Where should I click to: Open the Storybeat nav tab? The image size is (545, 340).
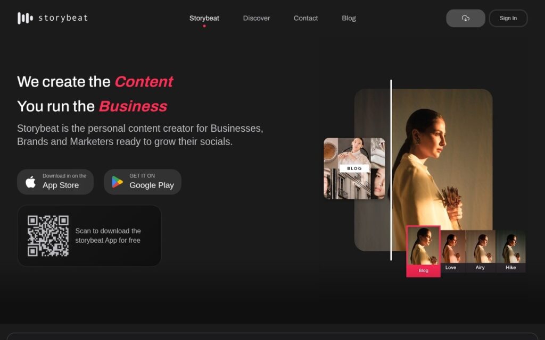[204, 18]
